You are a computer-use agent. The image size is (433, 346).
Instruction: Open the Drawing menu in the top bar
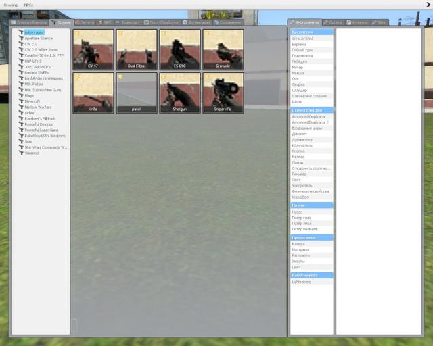pyautogui.click(x=11, y=5)
